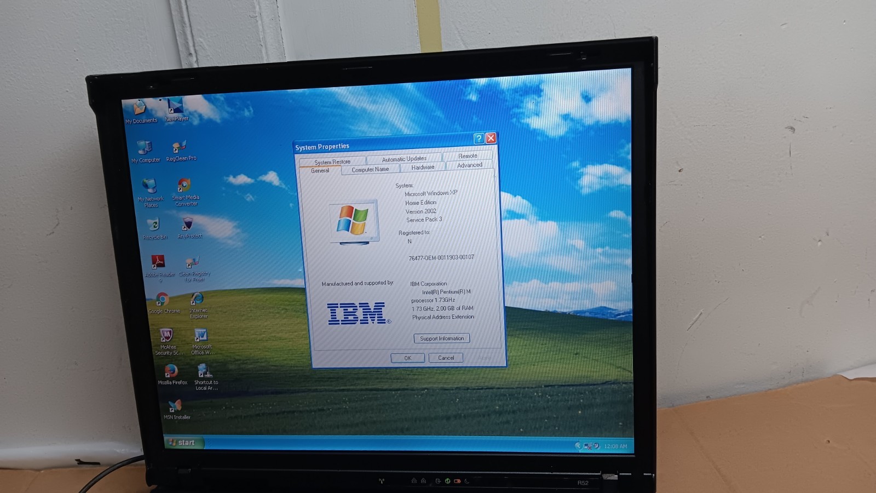Click the product ID 76477-OEM-0011903-00107
This screenshot has width=876, height=493.
(441, 257)
